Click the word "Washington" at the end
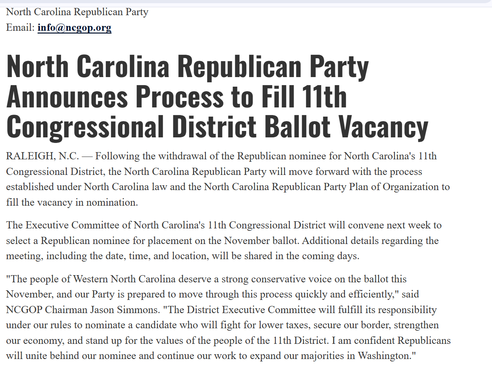 (x=384, y=355)
